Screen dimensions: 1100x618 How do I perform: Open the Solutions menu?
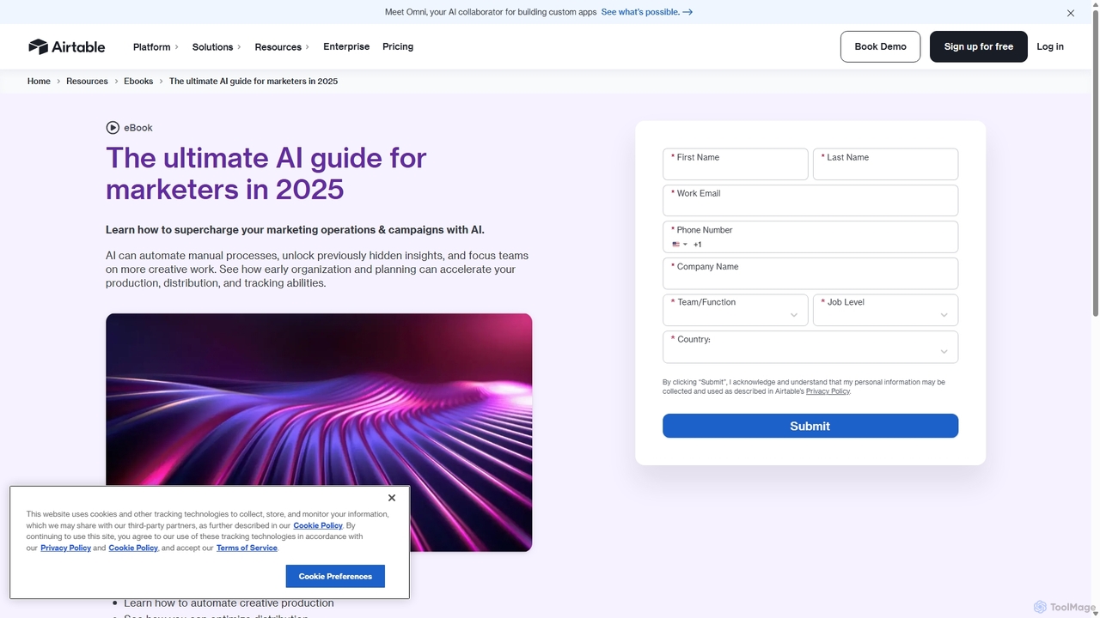click(x=217, y=47)
